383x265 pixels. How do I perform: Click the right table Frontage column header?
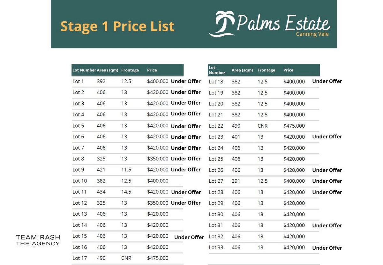coord(266,70)
